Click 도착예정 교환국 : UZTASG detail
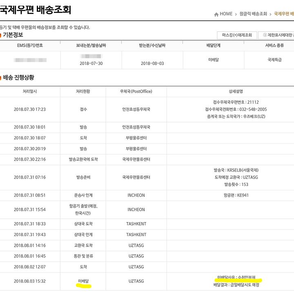294x292 pixels. click(x=236, y=177)
